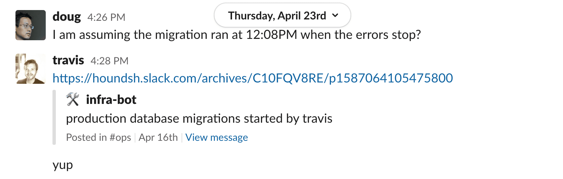Click the View message link
The height and width of the screenshot is (179, 563).
[x=217, y=137]
